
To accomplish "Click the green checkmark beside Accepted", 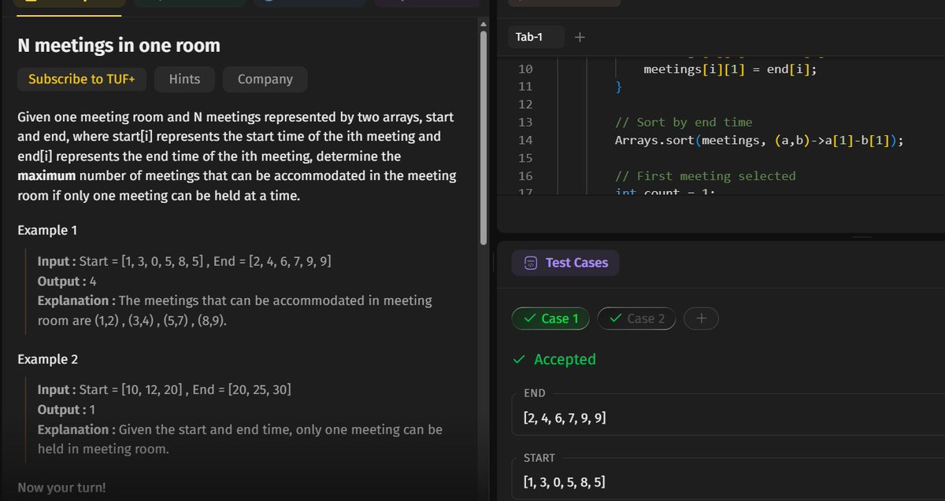I will tap(518, 359).
